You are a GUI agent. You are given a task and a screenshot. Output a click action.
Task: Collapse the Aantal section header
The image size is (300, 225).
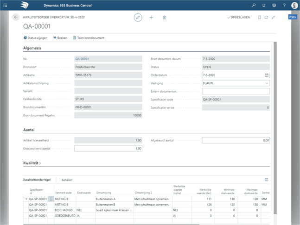point(29,130)
